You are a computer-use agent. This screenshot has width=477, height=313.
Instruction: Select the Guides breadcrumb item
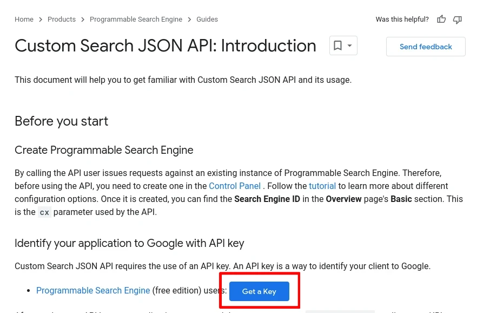click(x=207, y=19)
